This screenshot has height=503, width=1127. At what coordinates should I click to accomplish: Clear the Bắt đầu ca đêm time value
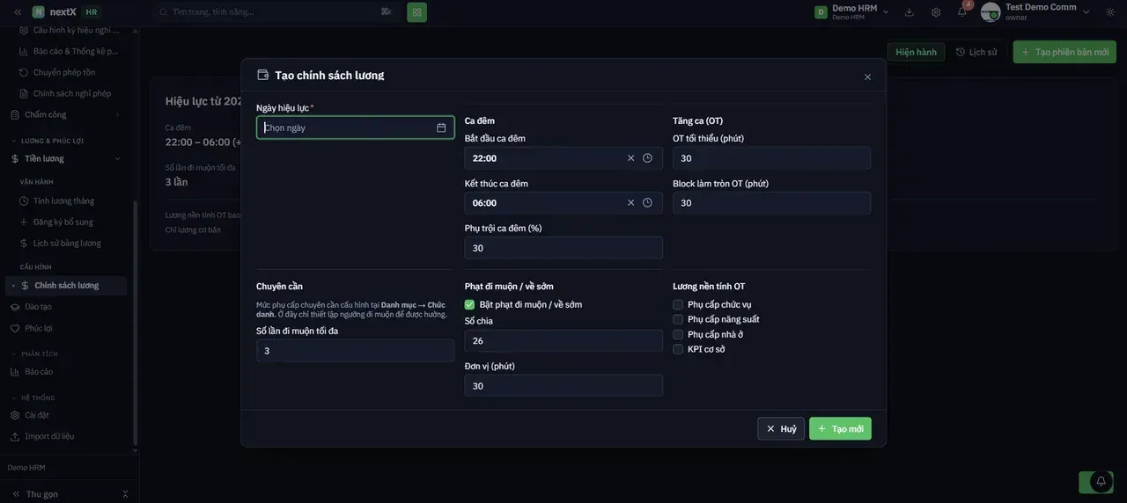point(630,158)
